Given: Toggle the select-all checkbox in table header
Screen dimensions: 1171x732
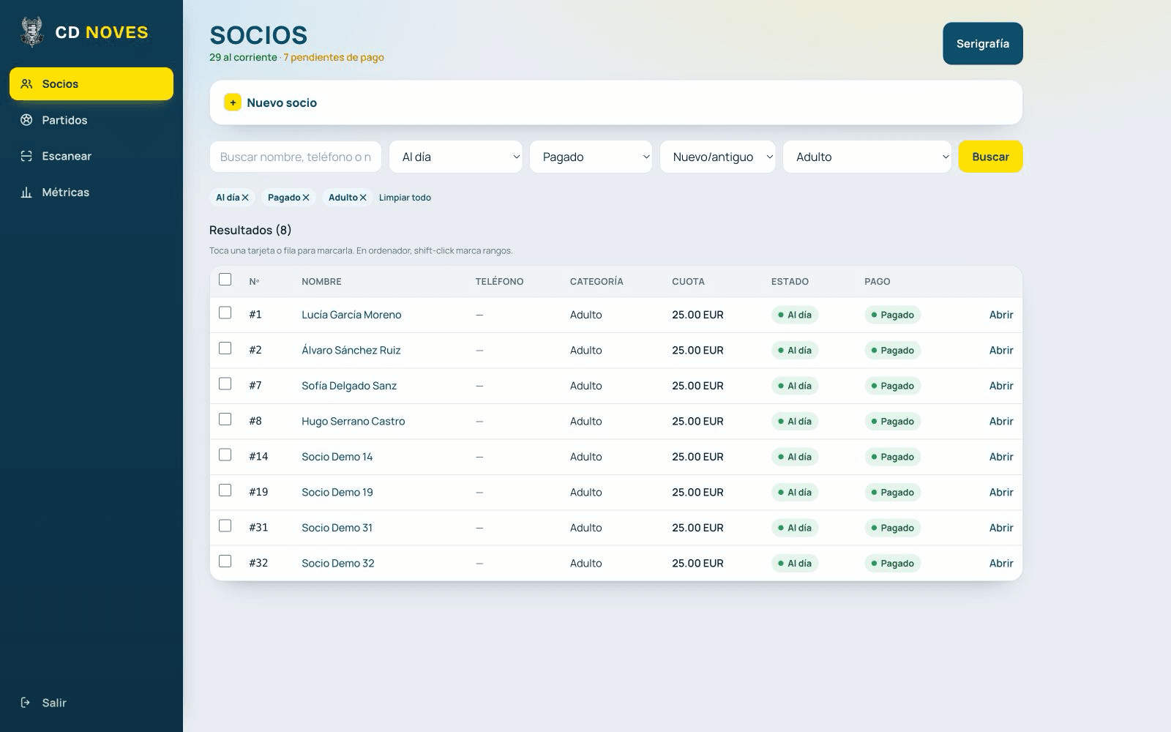Looking at the screenshot, I should [225, 280].
